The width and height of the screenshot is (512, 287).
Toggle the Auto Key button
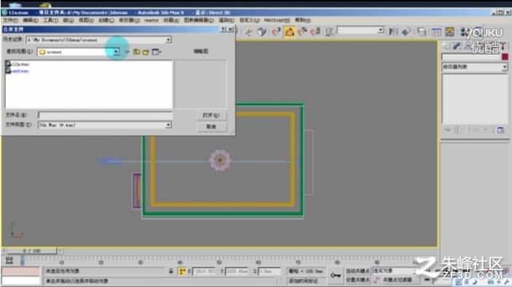coord(358,271)
